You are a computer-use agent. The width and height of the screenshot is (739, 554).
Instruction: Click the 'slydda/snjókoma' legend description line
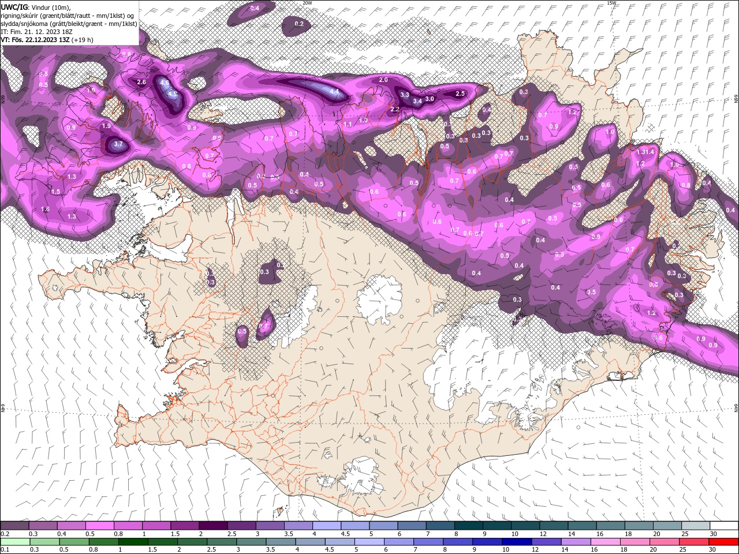[69, 24]
